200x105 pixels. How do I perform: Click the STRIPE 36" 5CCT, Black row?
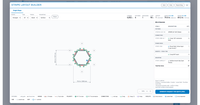pyautogui.click(x=172, y=32)
